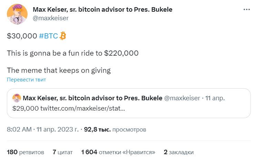The image size is (255, 159).
Task: Click the orange Bitcoin emoji icon
Action: [63, 36]
